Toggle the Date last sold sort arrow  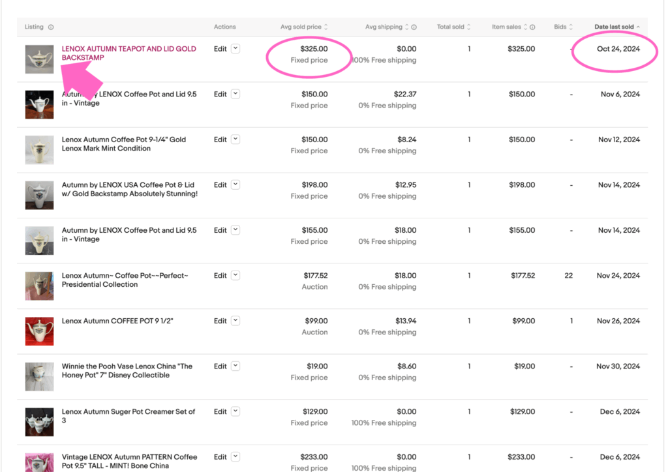(638, 27)
